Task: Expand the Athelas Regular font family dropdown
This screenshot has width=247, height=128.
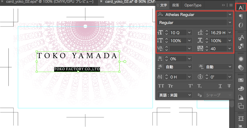Action: click(229, 14)
